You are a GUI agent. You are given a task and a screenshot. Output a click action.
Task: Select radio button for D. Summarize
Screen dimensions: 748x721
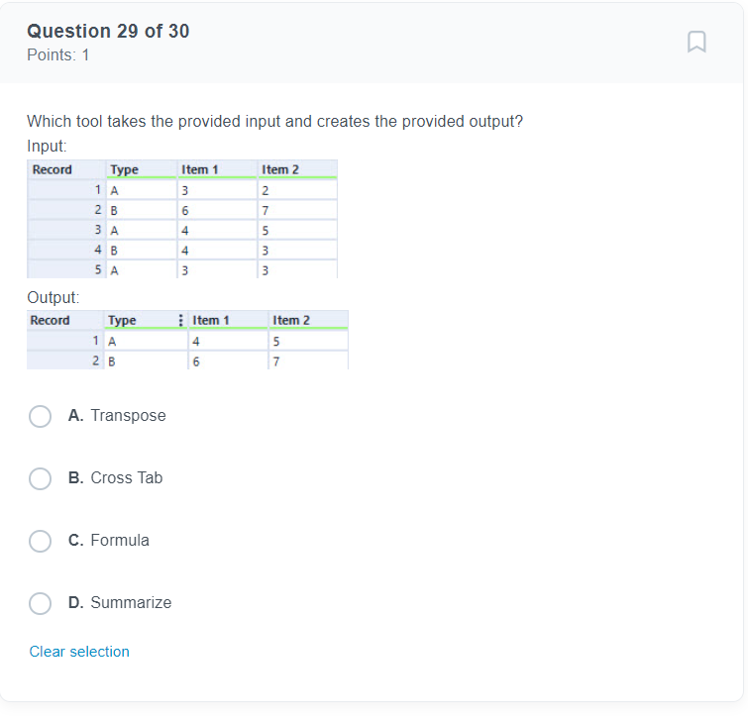[x=40, y=603]
